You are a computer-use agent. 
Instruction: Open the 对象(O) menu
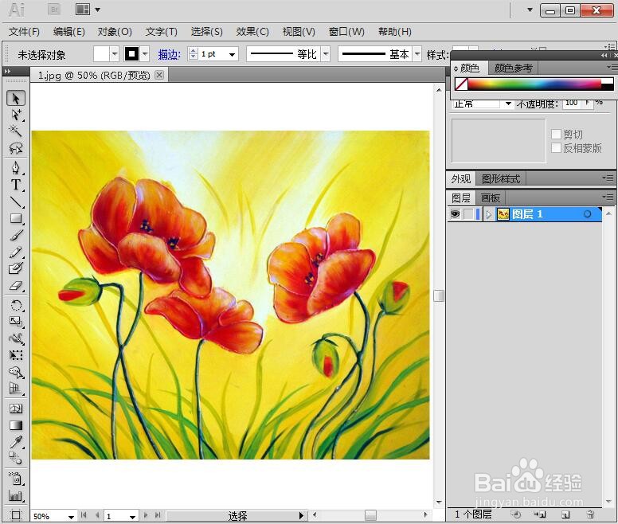[x=115, y=32]
